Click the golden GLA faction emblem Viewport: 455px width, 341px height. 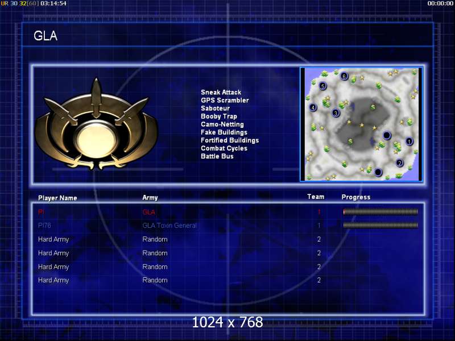point(96,124)
